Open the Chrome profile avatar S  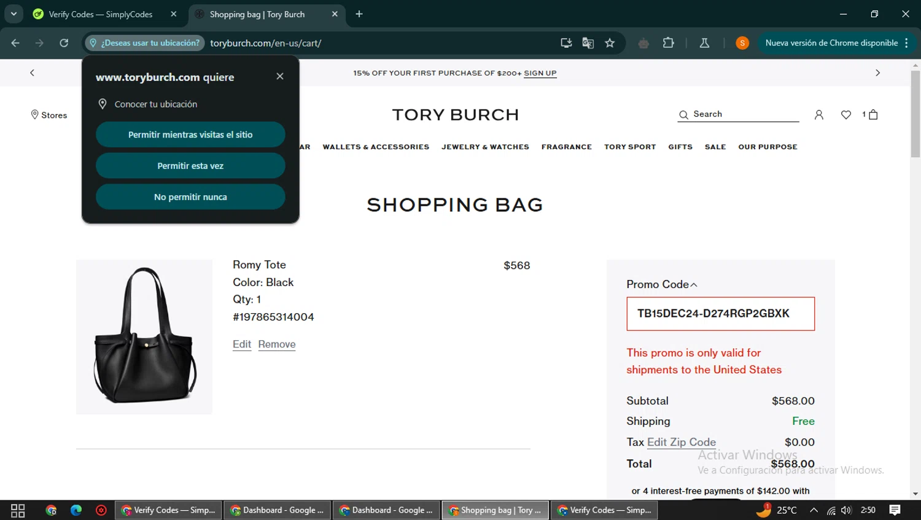742,43
